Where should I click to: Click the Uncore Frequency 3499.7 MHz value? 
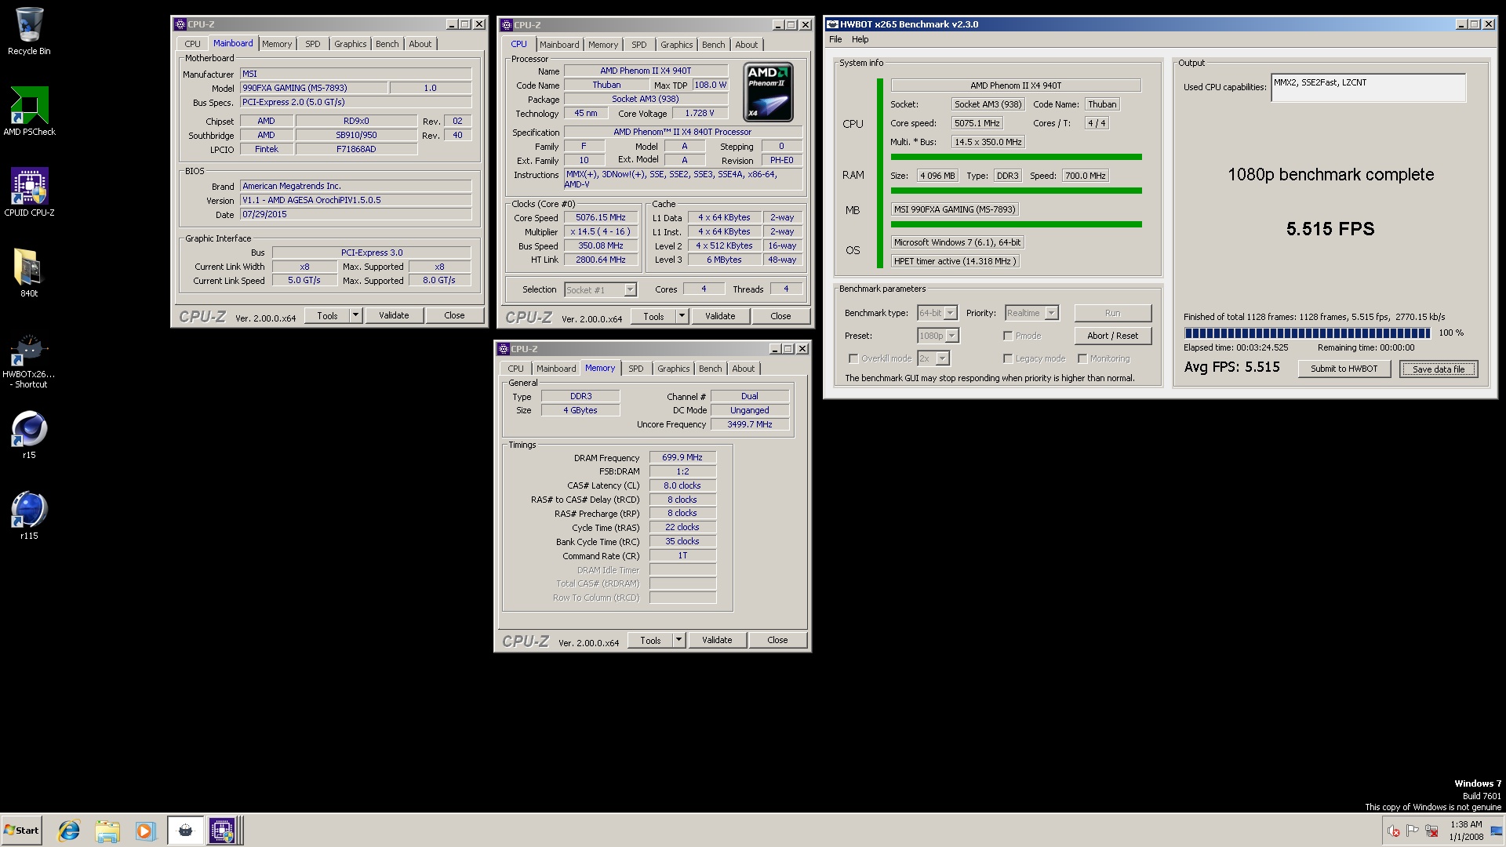pos(749,424)
